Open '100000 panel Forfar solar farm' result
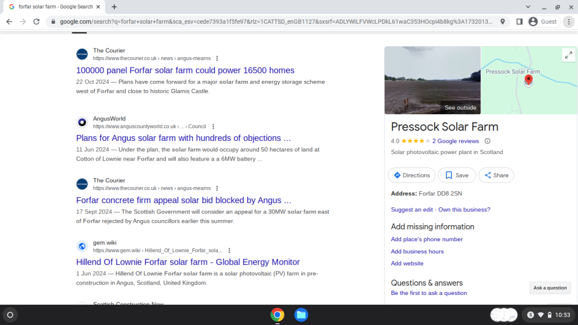The width and height of the screenshot is (578, 325). [185, 70]
